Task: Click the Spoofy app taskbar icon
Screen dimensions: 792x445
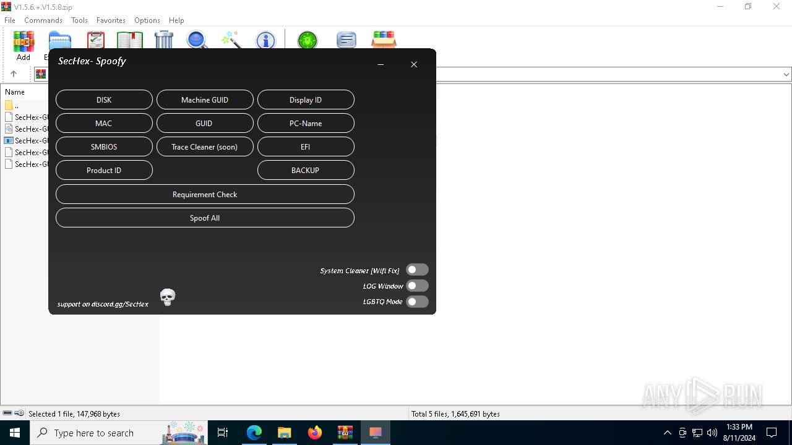Action: [x=376, y=433]
